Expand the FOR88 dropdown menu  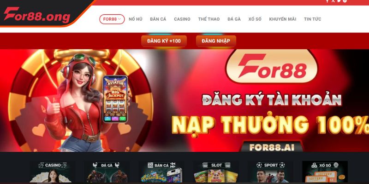(x=112, y=19)
